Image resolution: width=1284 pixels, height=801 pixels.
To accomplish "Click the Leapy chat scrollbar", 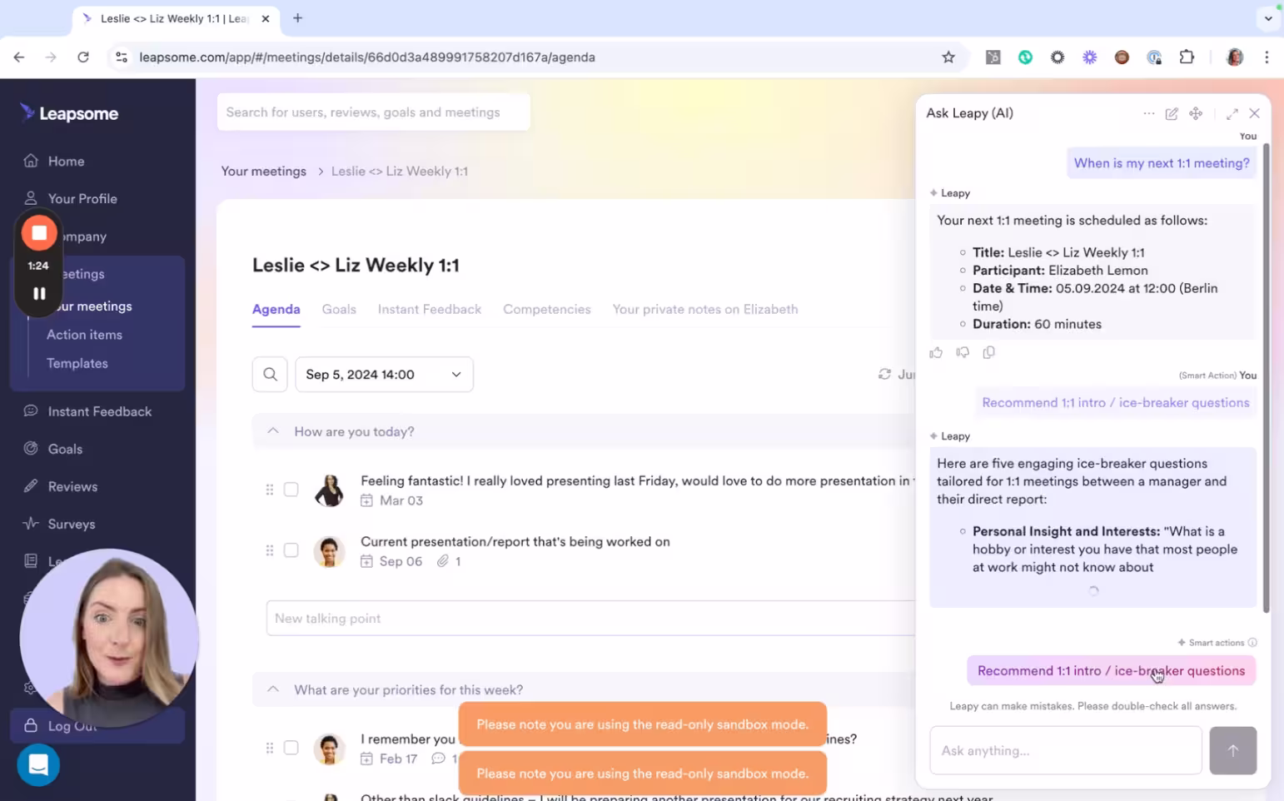I will [1267, 377].
